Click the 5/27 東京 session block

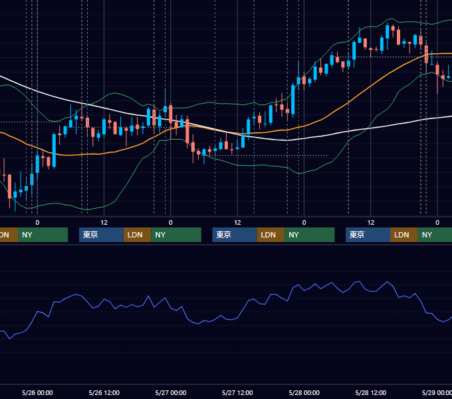point(235,235)
